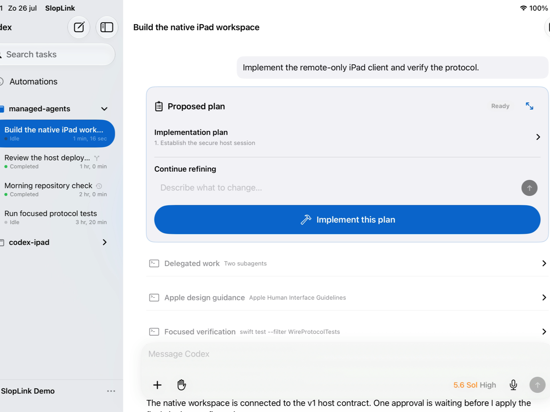
Task: Click the 100% battery indicator
Action: point(538,8)
